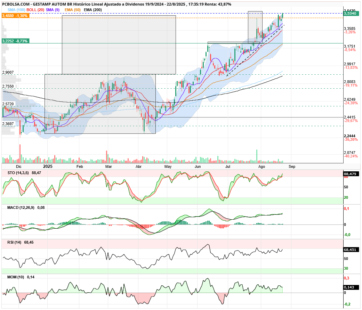Screen dimensions: 362x310
Task: Click the PCBOLSA.COM chart title text
Action: coord(116,4)
